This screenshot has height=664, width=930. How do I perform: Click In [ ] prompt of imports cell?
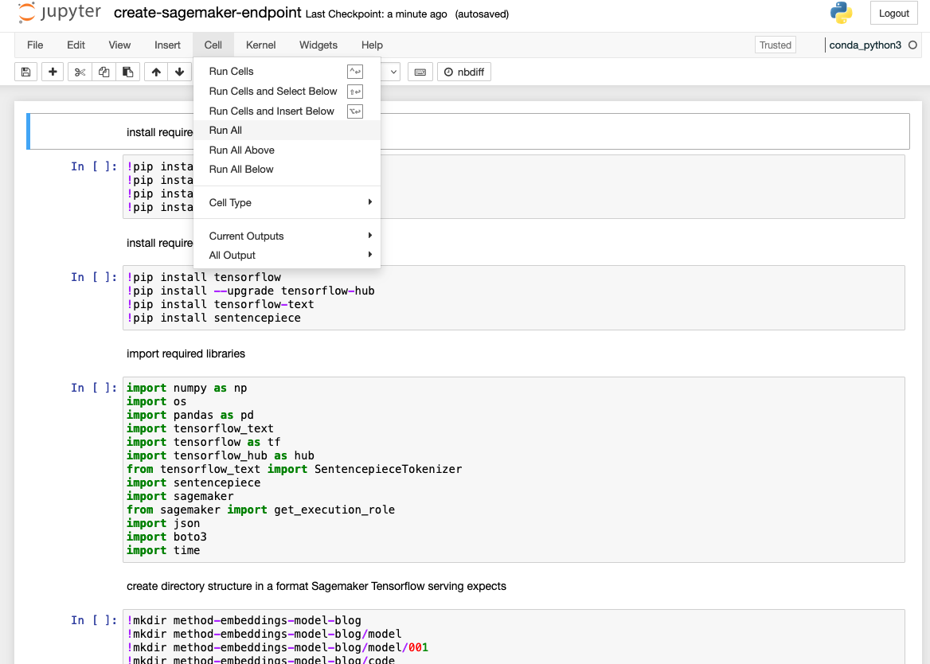click(x=94, y=388)
